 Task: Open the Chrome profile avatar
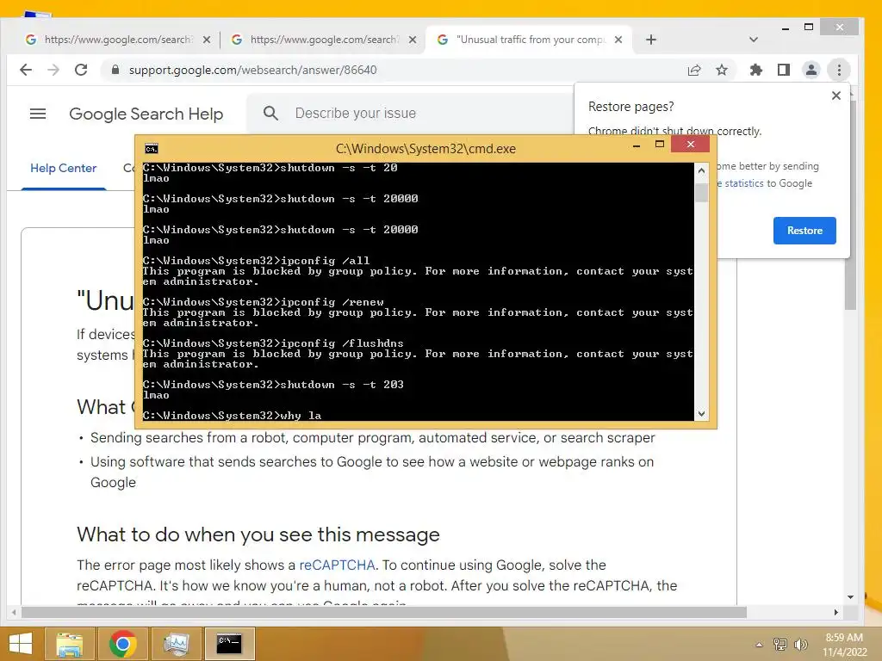(811, 70)
